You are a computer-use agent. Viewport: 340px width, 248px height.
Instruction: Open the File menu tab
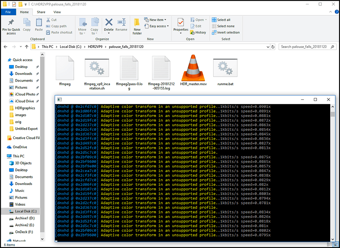tap(8, 12)
